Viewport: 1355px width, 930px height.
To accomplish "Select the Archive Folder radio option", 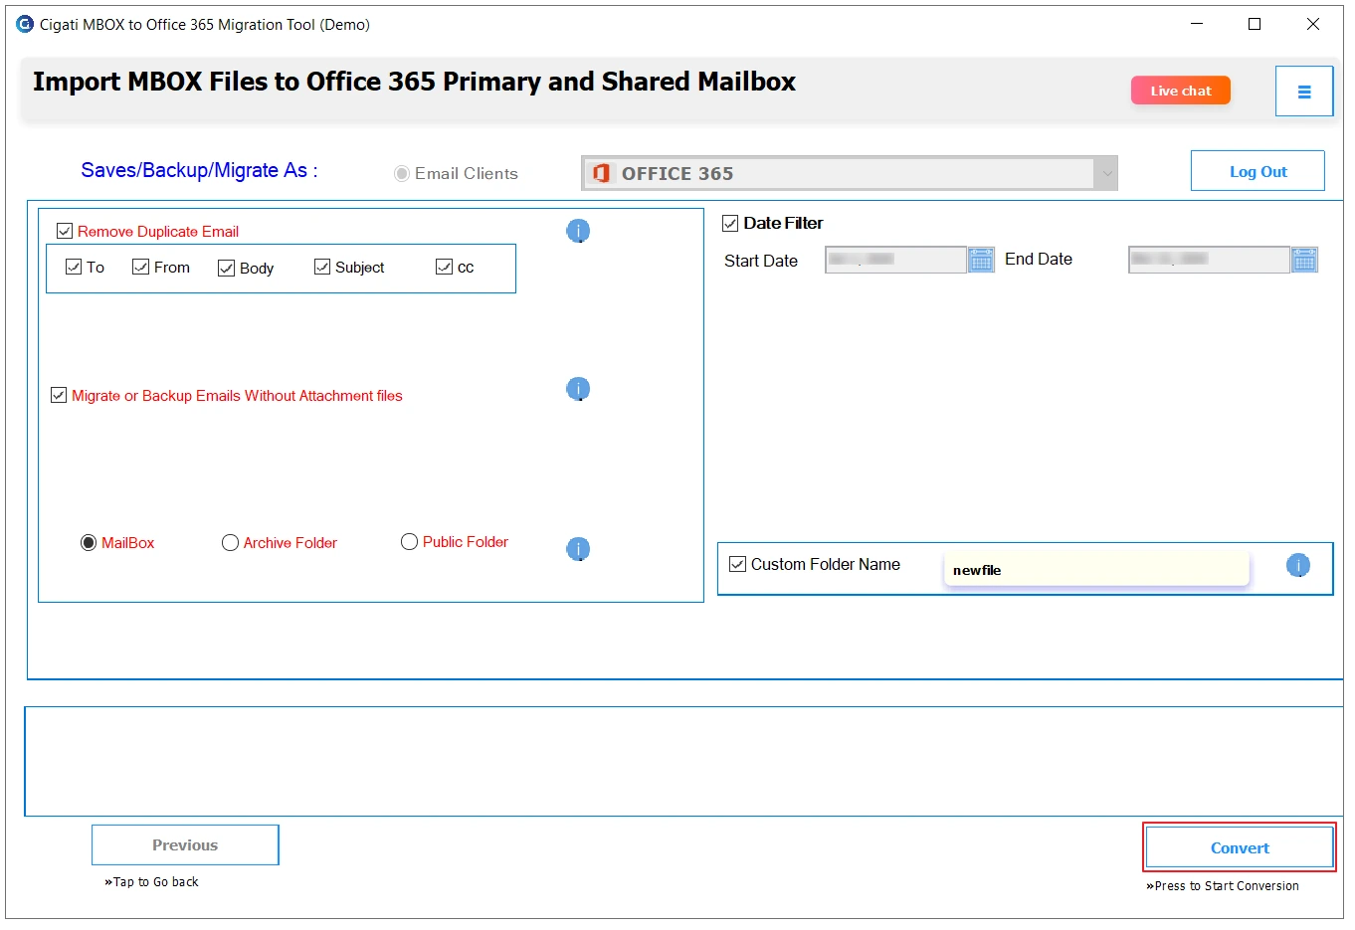I will (x=230, y=542).
